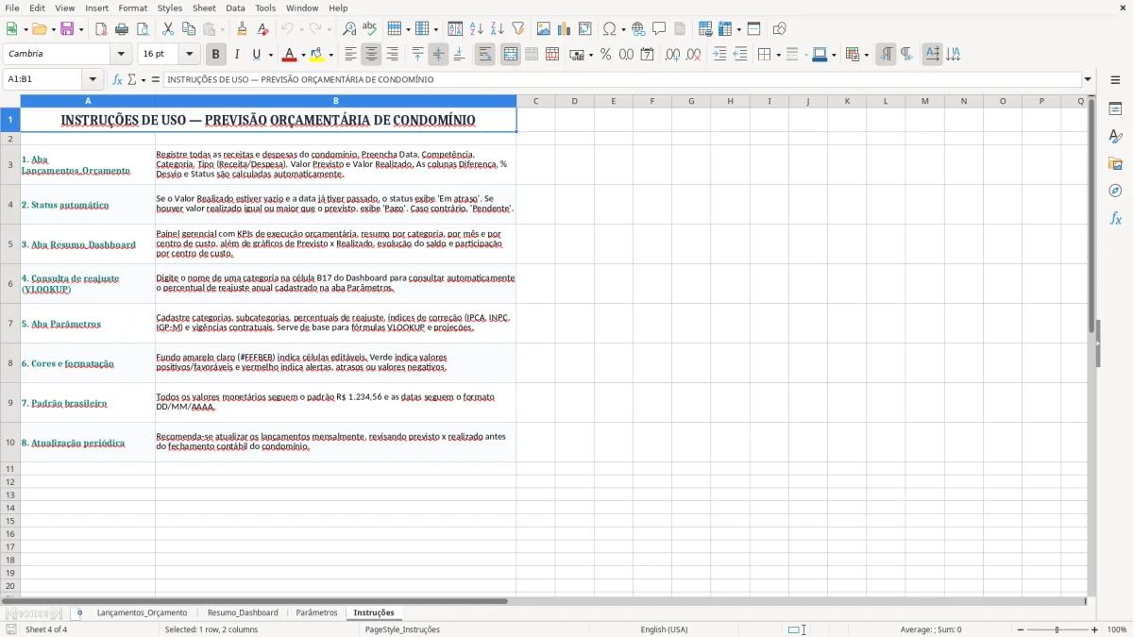Viewport: 1133px width, 637px height.
Task: Open the Font Name dropdown
Action: [121, 55]
